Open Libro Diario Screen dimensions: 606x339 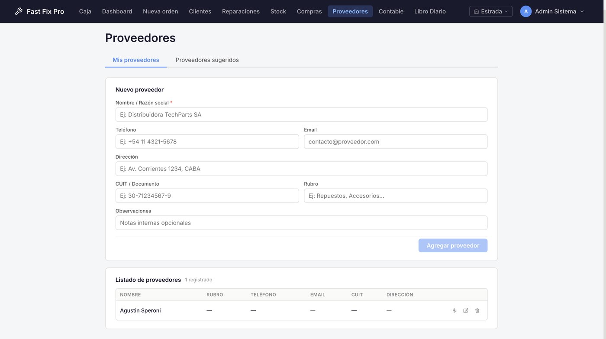point(430,11)
